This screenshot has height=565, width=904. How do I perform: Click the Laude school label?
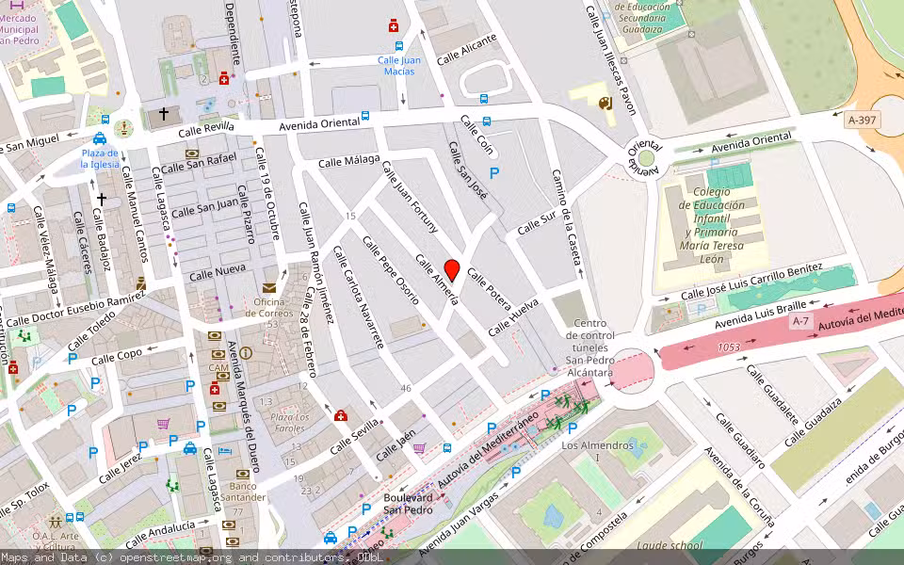click(x=670, y=545)
